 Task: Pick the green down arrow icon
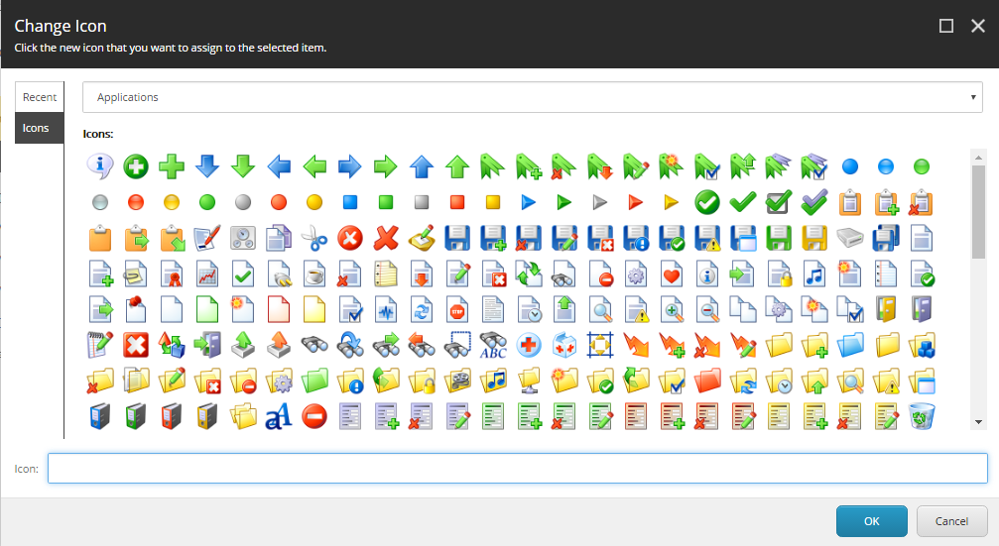[x=243, y=166]
